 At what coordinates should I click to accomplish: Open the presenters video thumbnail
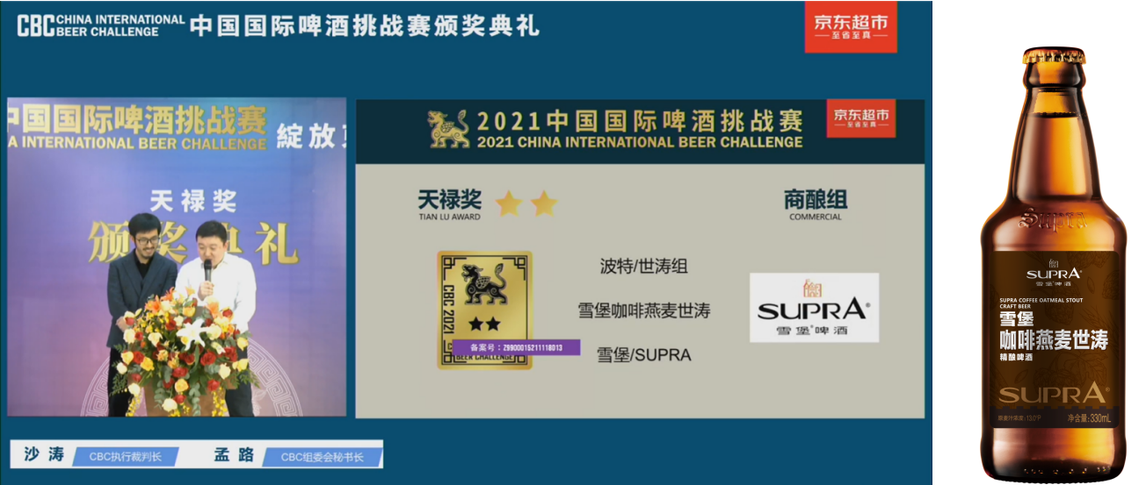pyautogui.click(x=177, y=256)
